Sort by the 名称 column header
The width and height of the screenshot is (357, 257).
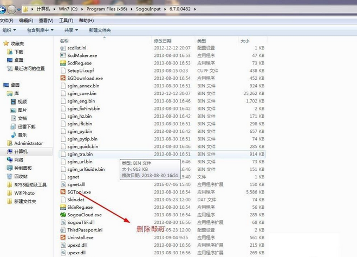pos(64,41)
